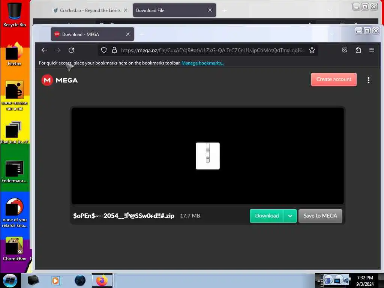Select the Download File tab in back window
The height and width of the screenshot is (288, 384).
(x=174, y=10)
